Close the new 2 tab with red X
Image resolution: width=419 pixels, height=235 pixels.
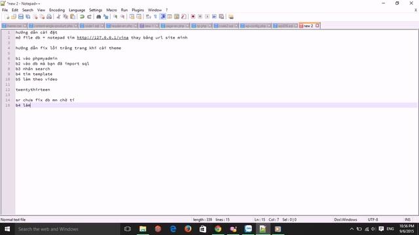click(317, 26)
